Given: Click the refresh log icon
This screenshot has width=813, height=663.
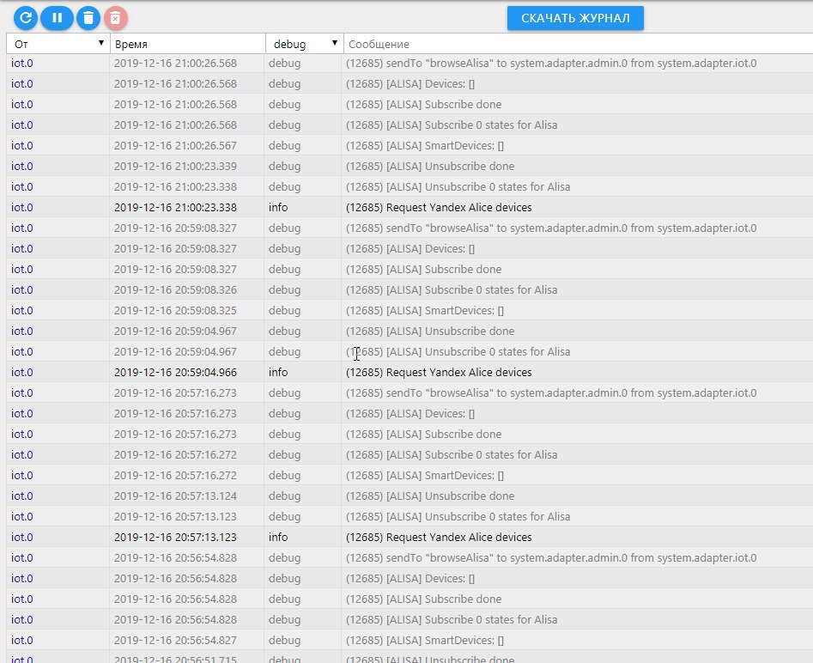Looking at the screenshot, I should point(26,18).
